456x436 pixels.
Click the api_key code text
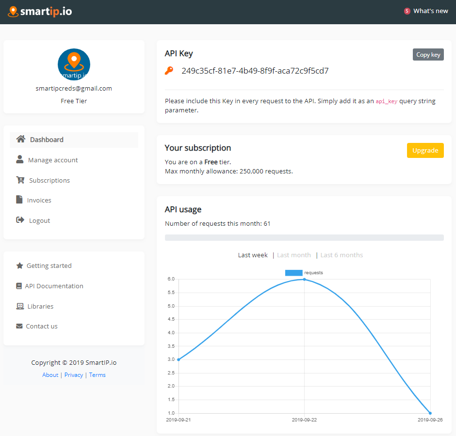coord(386,101)
